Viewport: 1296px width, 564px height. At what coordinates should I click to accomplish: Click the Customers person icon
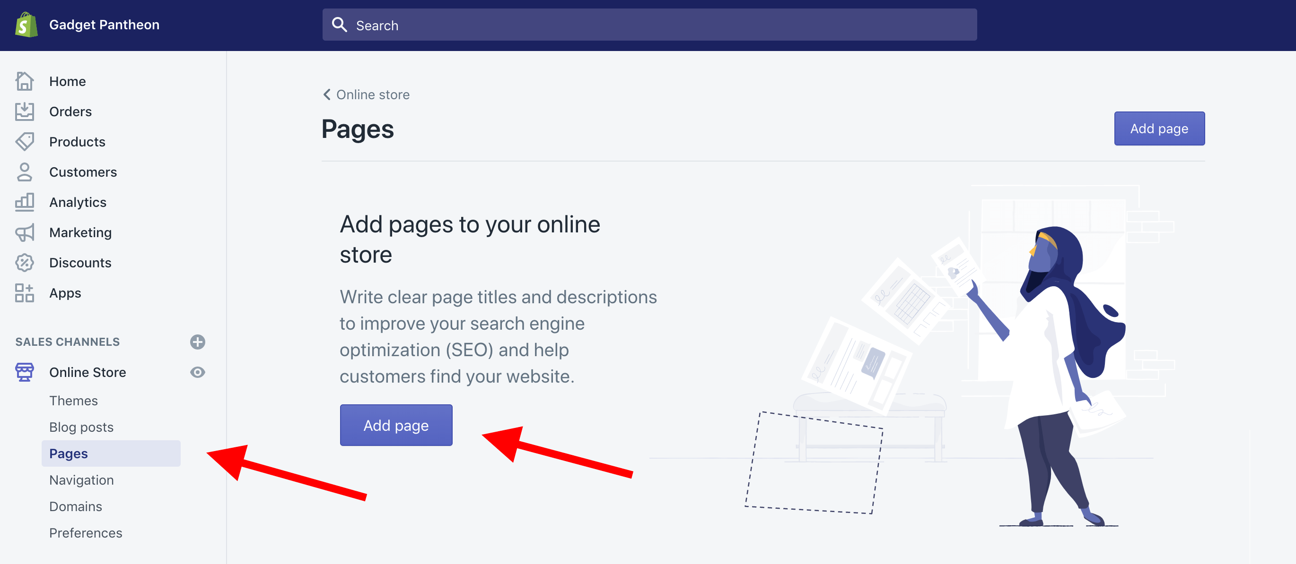click(x=24, y=172)
